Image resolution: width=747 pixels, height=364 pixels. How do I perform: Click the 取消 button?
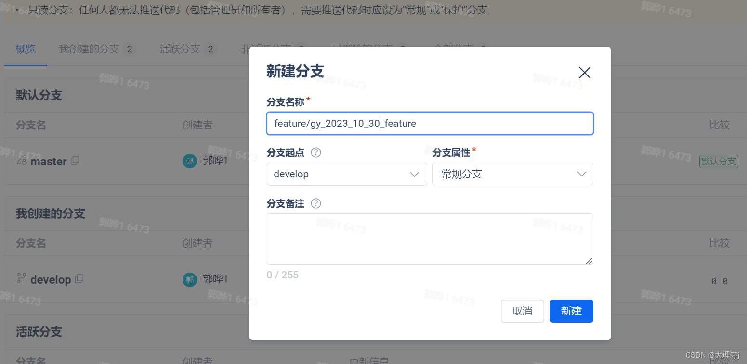[x=523, y=311]
